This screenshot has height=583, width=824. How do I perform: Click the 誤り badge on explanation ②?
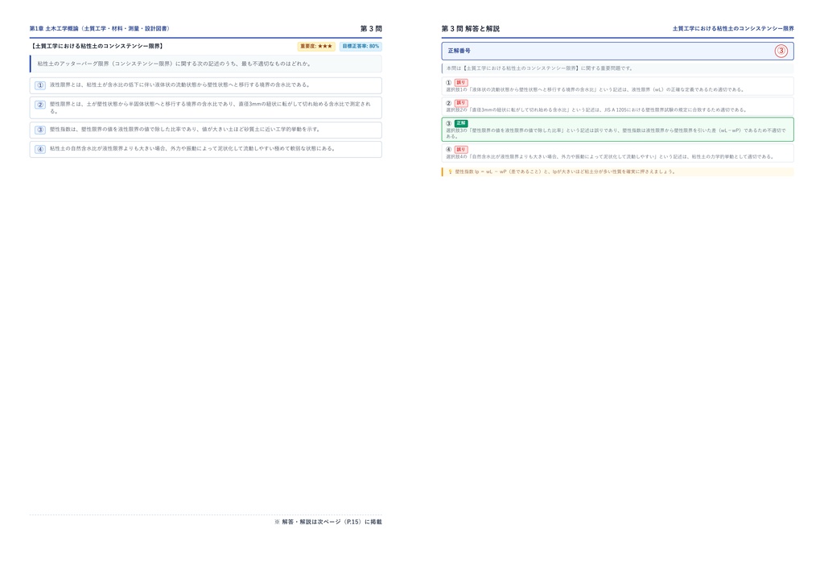click(x=461, y=103)
